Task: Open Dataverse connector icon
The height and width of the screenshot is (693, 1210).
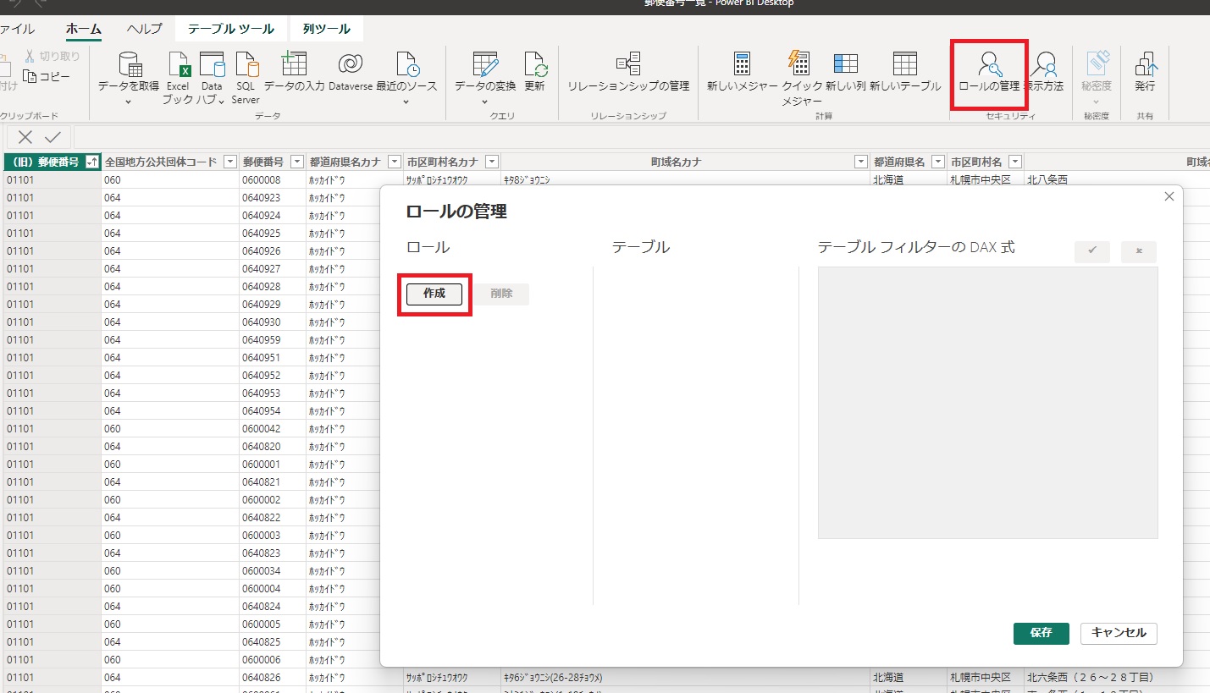Action: point(351,65)
